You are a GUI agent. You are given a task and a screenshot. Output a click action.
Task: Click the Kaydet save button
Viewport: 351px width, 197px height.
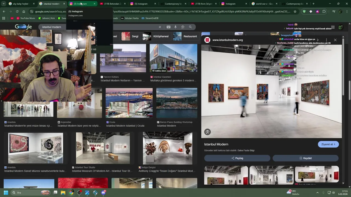coord(305,158)
